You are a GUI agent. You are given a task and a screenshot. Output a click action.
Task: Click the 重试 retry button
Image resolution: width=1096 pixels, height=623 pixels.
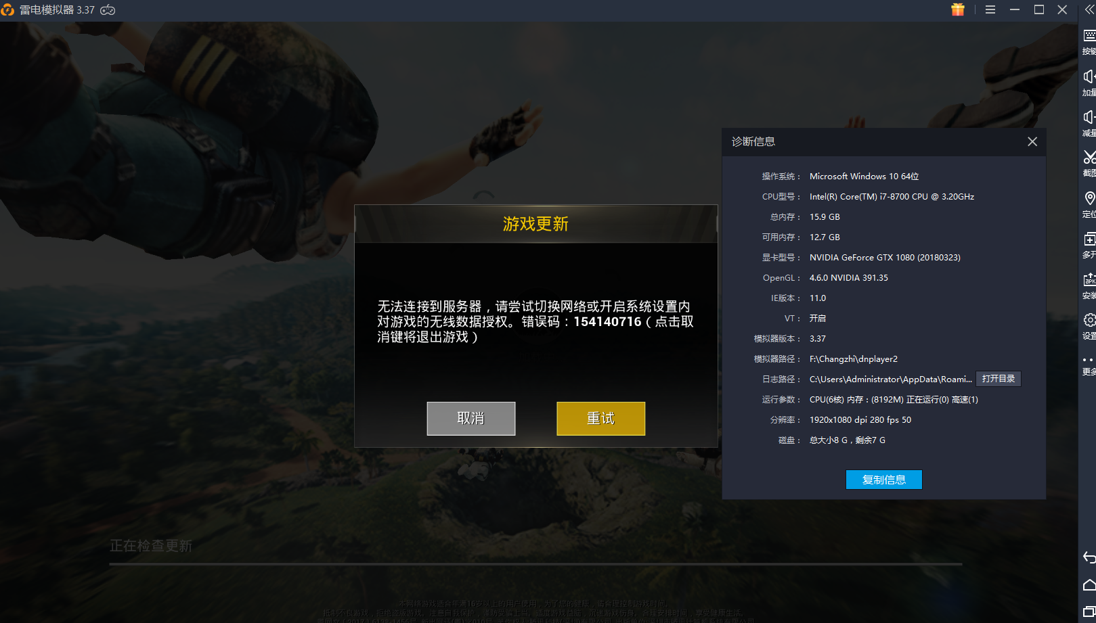(600, 419)
